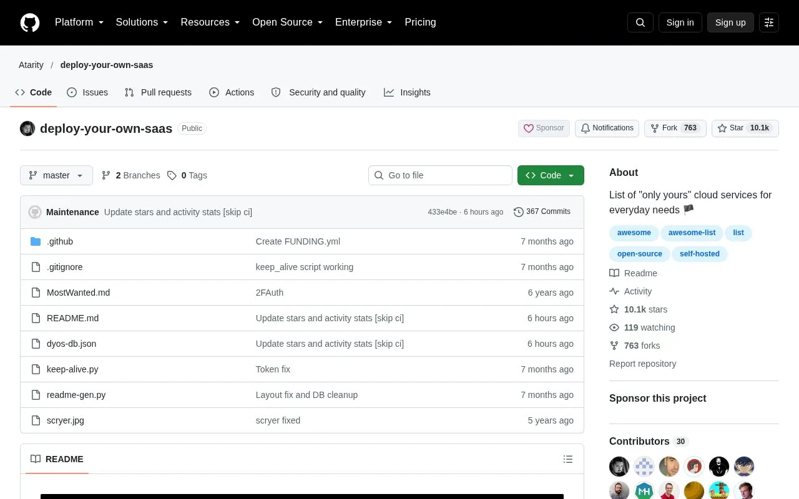Expand the Enterprise menu
This screenshot has height=499, width=799.
coord(364,22)
